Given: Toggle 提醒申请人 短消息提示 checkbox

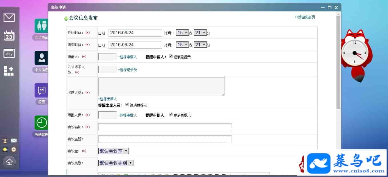Looking at the screenshot, I should [171, 56].
